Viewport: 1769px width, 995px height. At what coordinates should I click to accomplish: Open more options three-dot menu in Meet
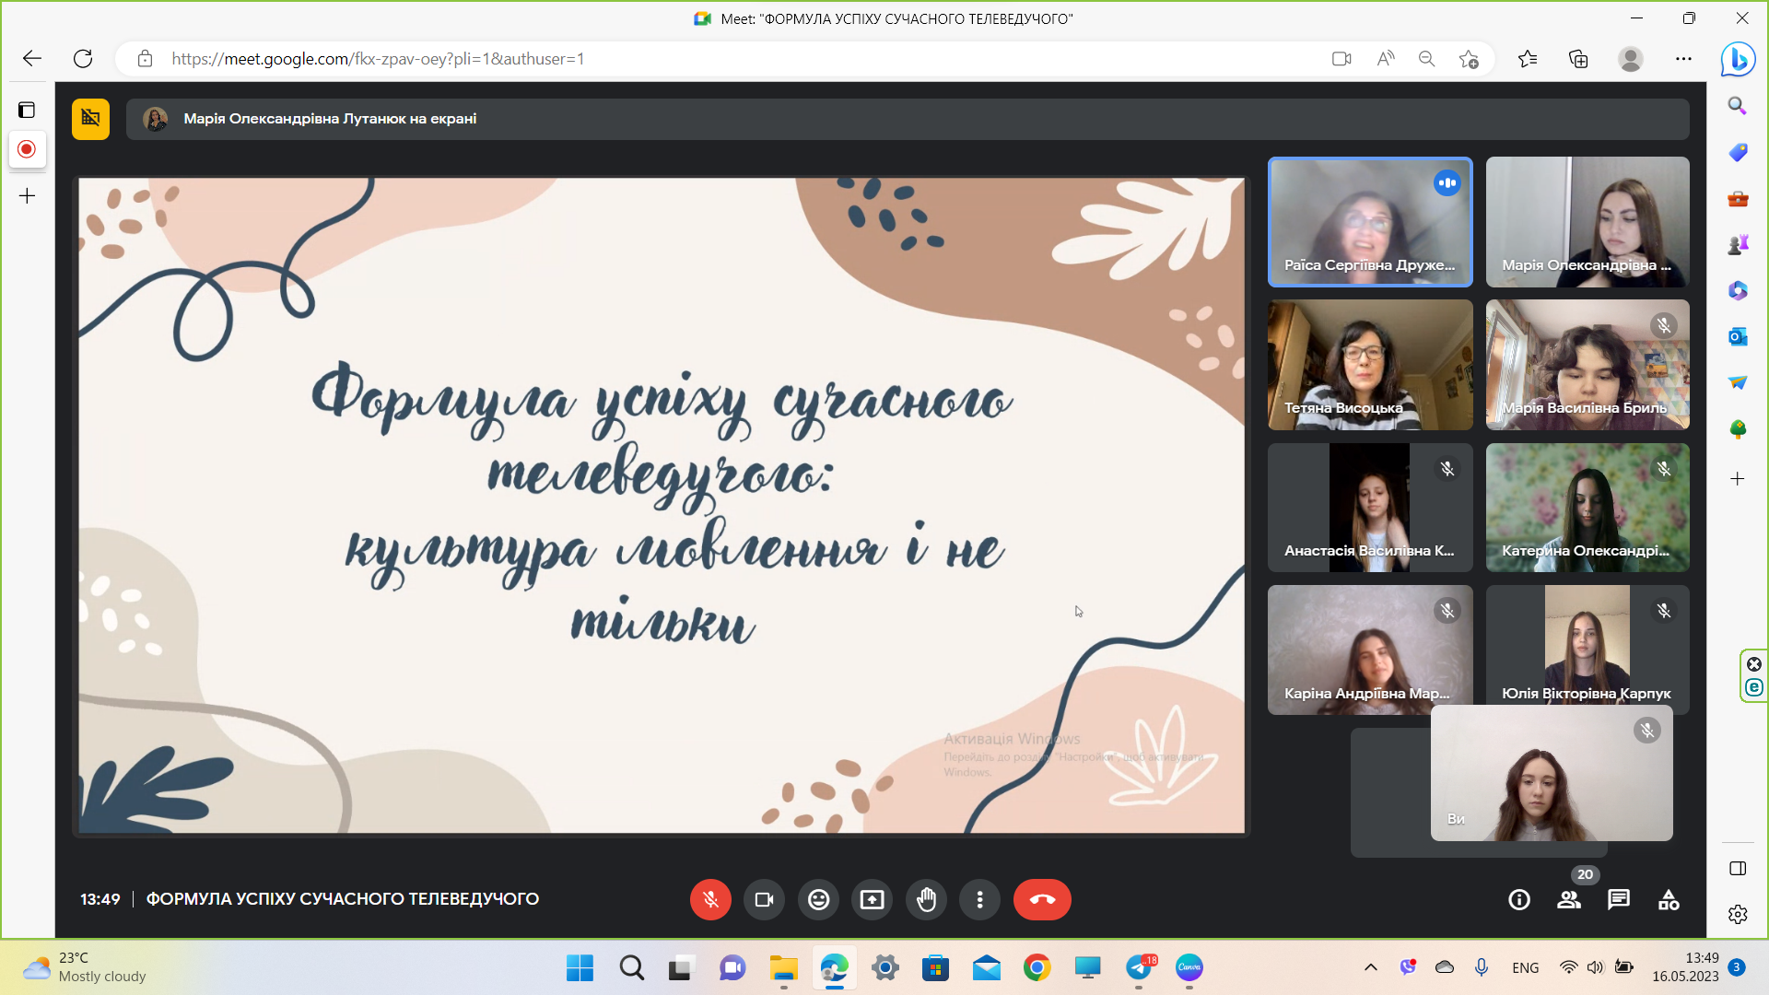click(979, 899)
